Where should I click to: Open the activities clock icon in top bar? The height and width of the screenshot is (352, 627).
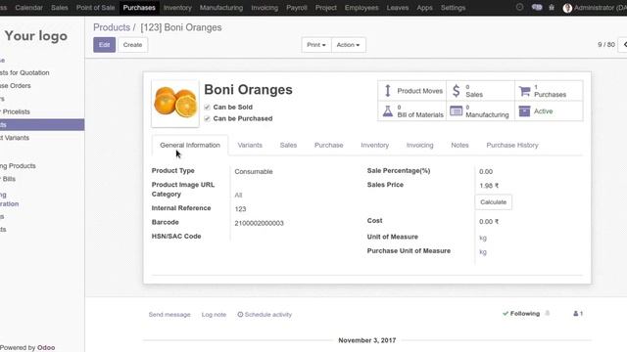519,7
